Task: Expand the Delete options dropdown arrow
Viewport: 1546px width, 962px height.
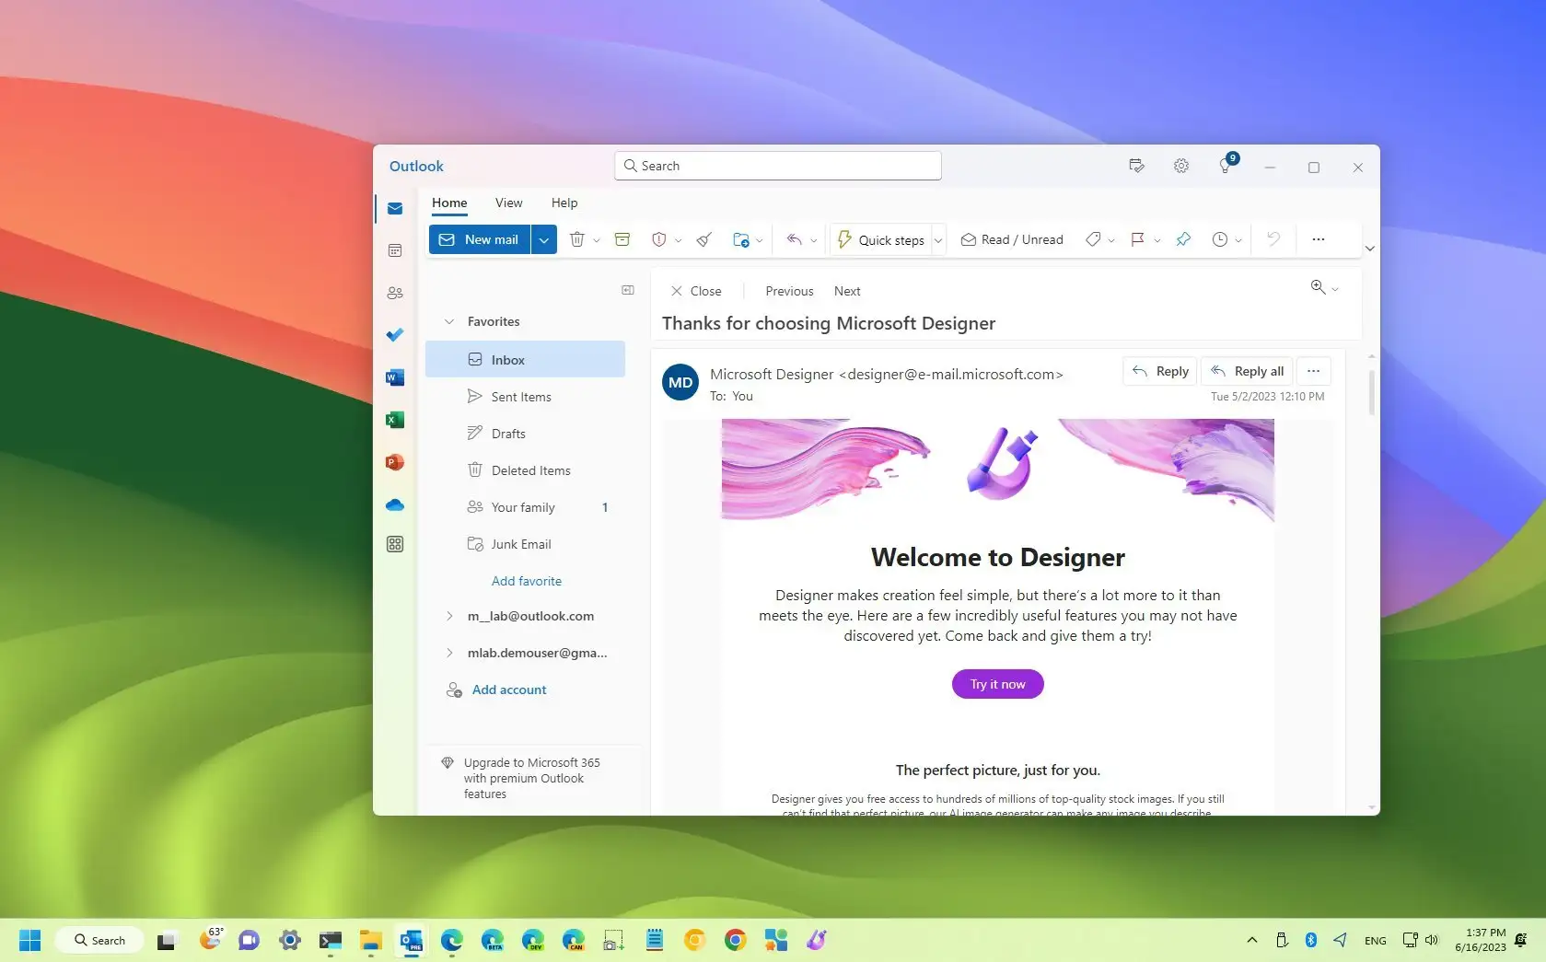Action: tap(597, 240)
